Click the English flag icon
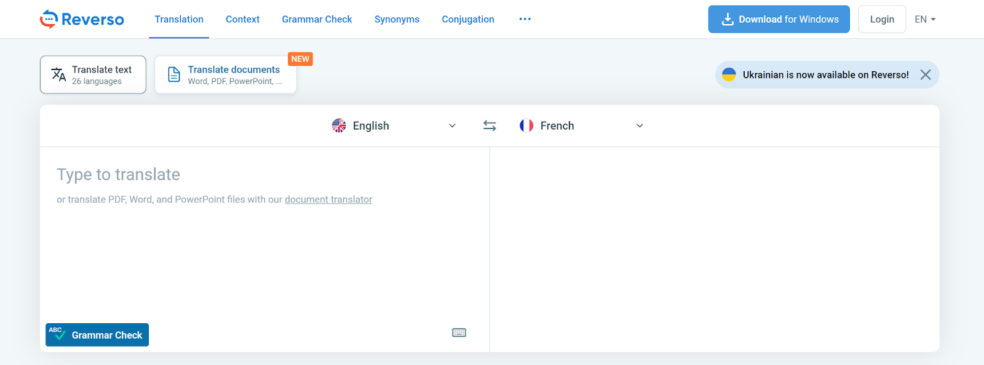This screenshot has height=365, width=984. pyautogui.click(x=339, y=125)
